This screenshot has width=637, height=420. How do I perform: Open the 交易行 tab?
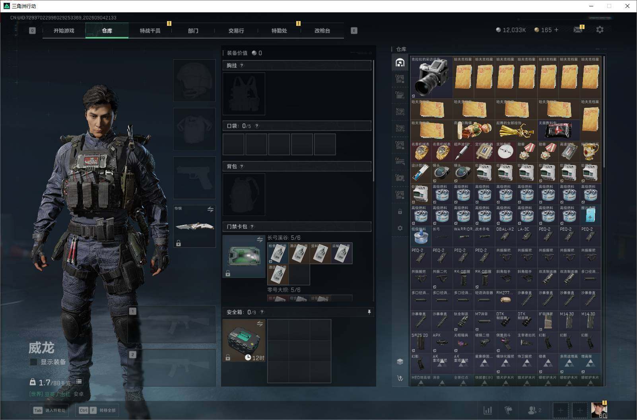236,31
